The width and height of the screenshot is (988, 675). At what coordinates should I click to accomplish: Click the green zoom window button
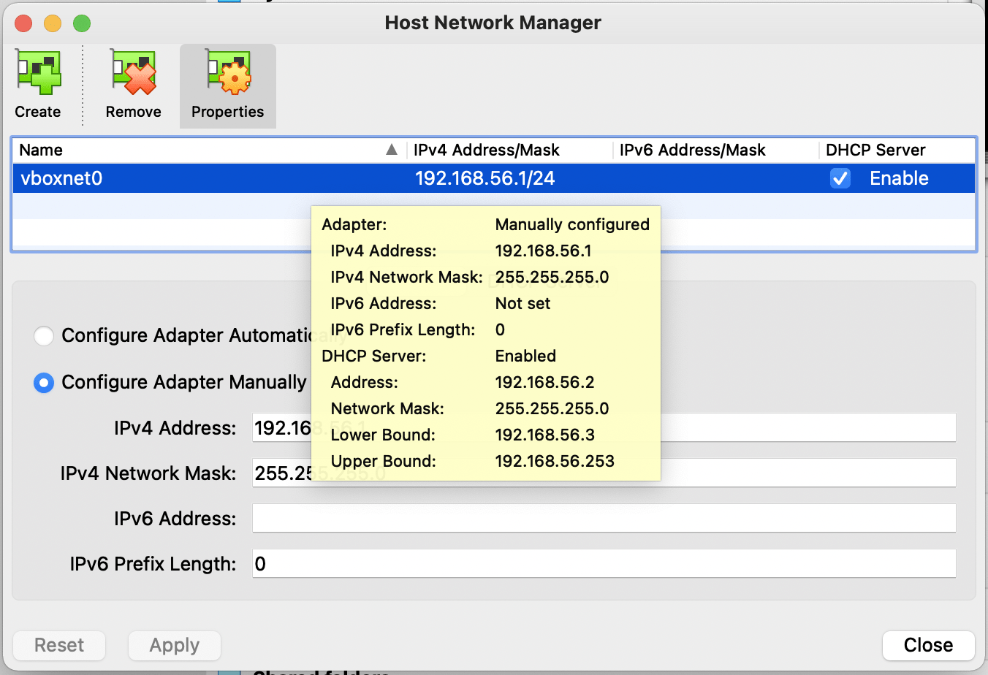[x=82, y=23]
